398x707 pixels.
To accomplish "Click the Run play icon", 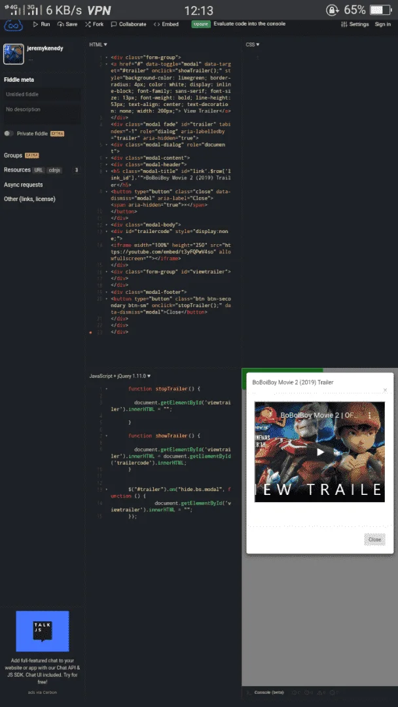I will click(35, 24).
